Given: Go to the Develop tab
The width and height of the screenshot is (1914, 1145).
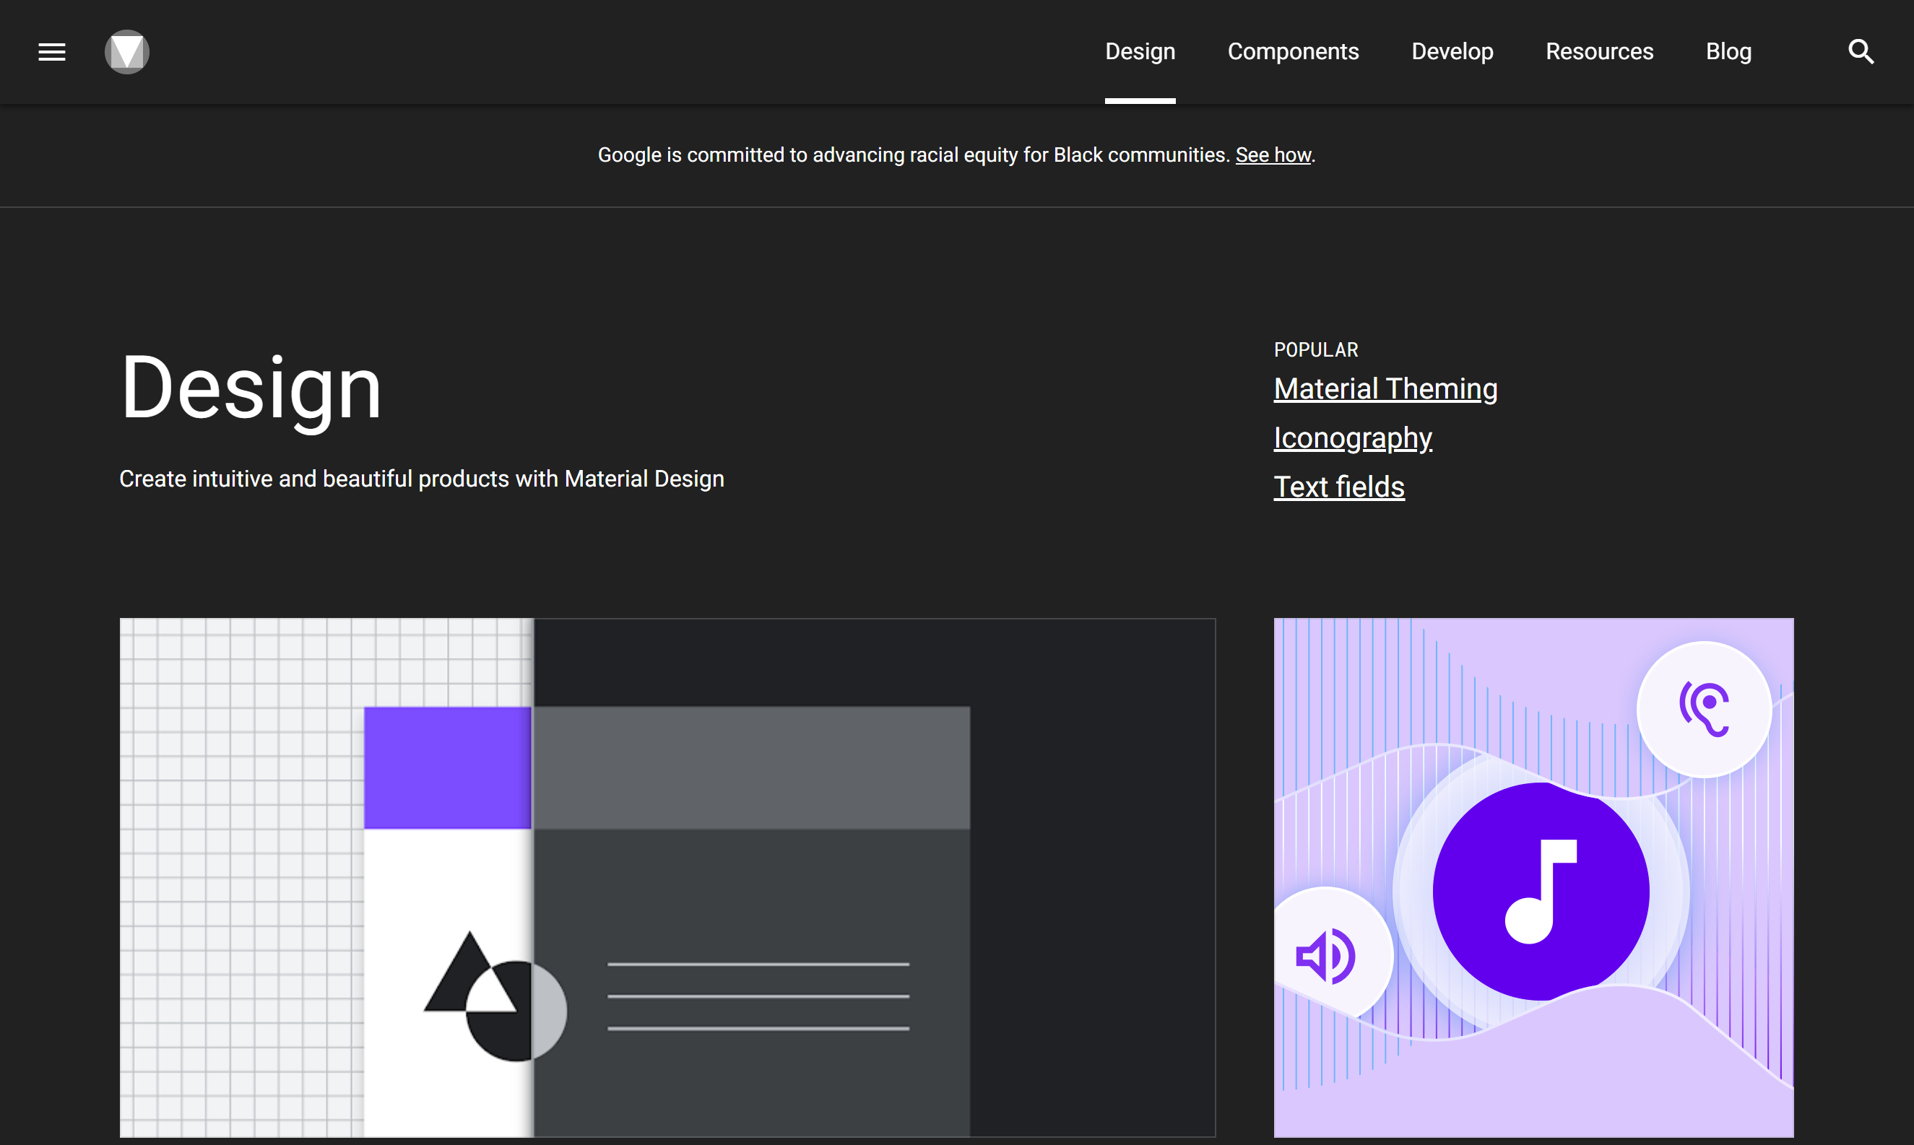Looking at the screenshot, I should click(x=1452, y=52).
